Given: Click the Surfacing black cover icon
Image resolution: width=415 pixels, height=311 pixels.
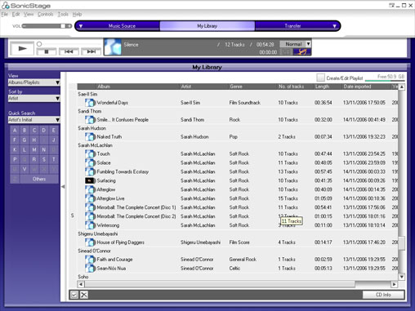Looking at the screenshot, I should tap(90, 180).
